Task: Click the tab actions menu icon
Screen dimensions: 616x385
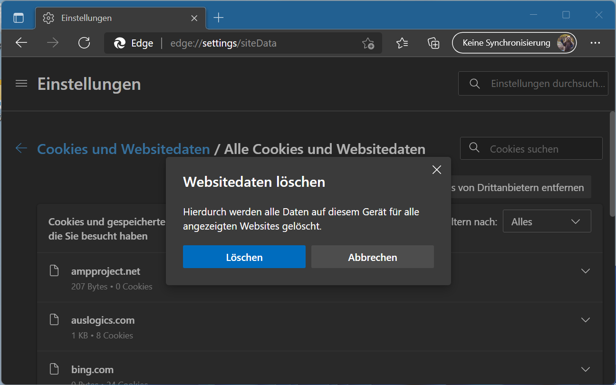Action: (19, 18)
